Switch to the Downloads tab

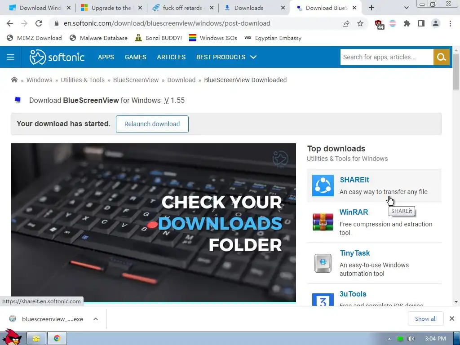pyautogui.click(x=254, y=8)
